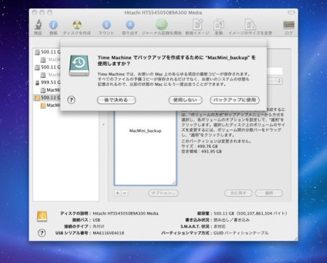Click the journaling start (ジャーナル記録を開始) icon
Screen dimensions: 327x263
tap(162, 25)
